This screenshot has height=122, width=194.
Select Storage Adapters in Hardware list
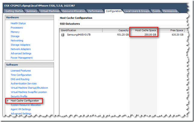pyautogui.click(x=20, y=45)
